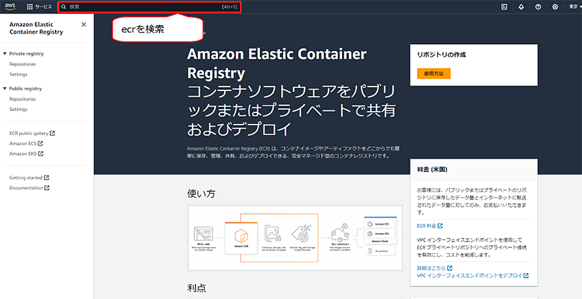Click the 使用方法 orange button
582x299 pixels.
(x=434, y=74)
